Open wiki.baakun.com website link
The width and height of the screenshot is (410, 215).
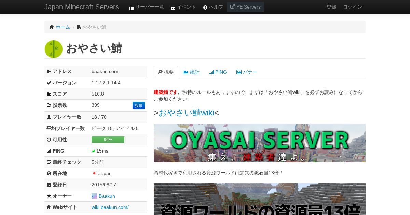pyautogui.click(x=110, y=207)
